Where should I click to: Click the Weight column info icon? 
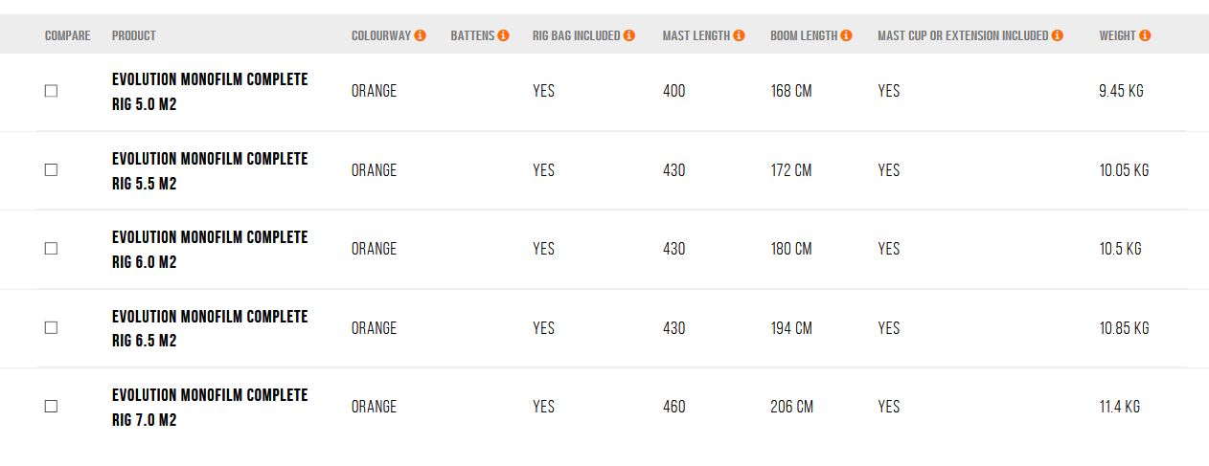coord(1145,35)
